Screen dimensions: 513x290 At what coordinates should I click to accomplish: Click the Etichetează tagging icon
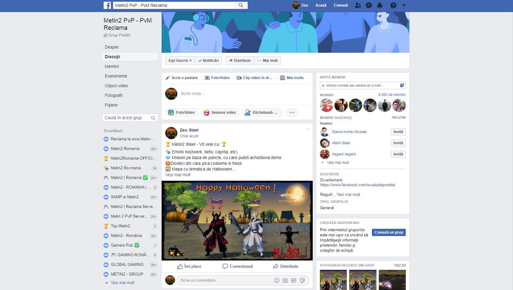[x=263, y=113]
